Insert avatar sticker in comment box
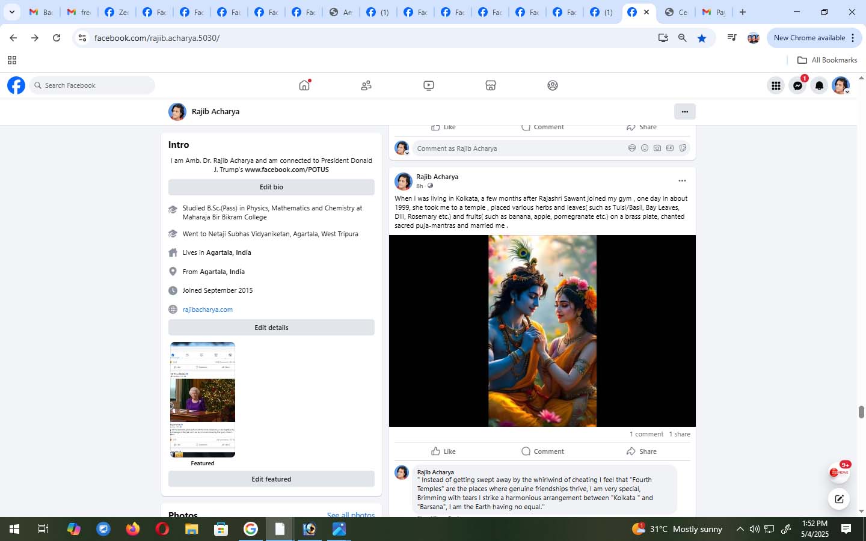Viewport: 866px width, 541px height. tap(632, 148)
